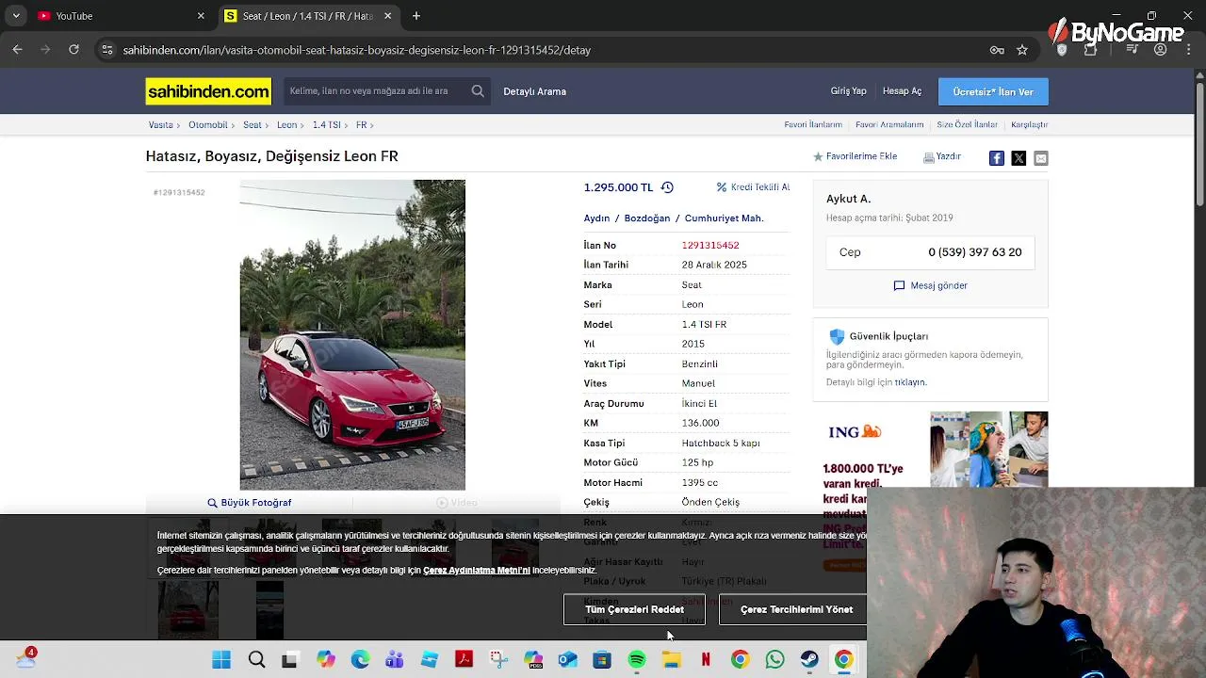
Task: Open a new browser tab
Action: pos(416,16)
